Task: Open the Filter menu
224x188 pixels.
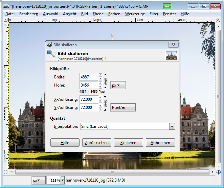Action: tap(154, 14)
